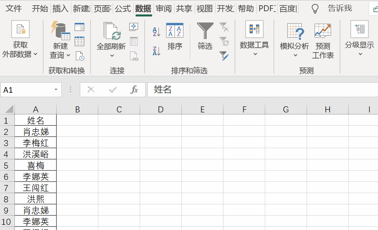Screen dimensions: 378x230
Task: Click the 编辑链接 icon
Action: (x=134, y=56)
